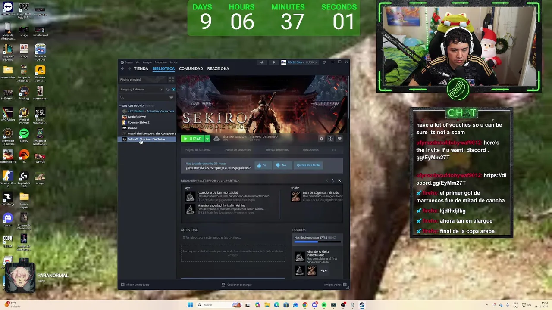
Task: Expand the JUGAR launch options arrow
Action: tap(207, 139)
